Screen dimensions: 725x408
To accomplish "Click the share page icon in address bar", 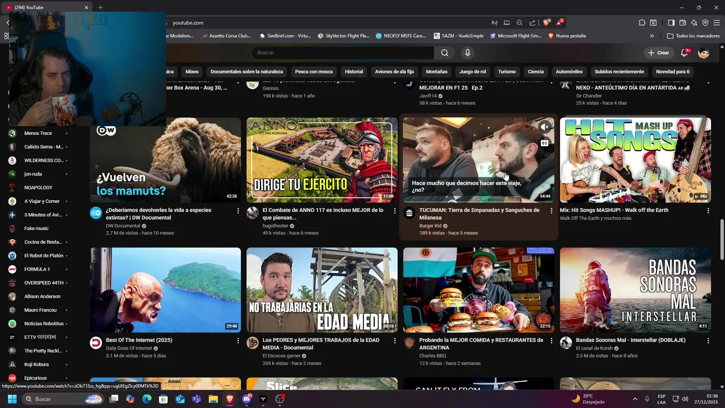I will click(x=532, y=23).
